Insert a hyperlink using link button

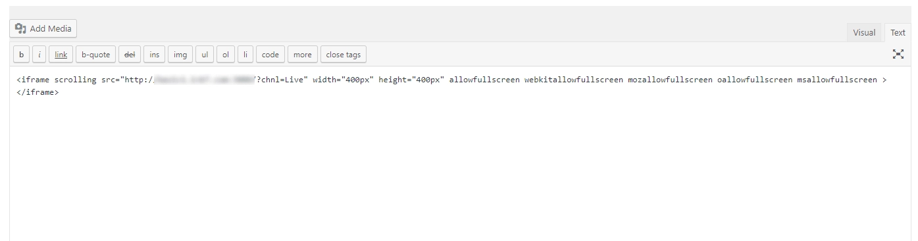click(x=61, y=55)
